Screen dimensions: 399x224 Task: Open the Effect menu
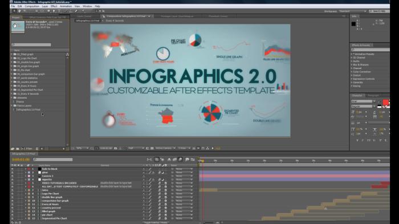tap(54, 6)
